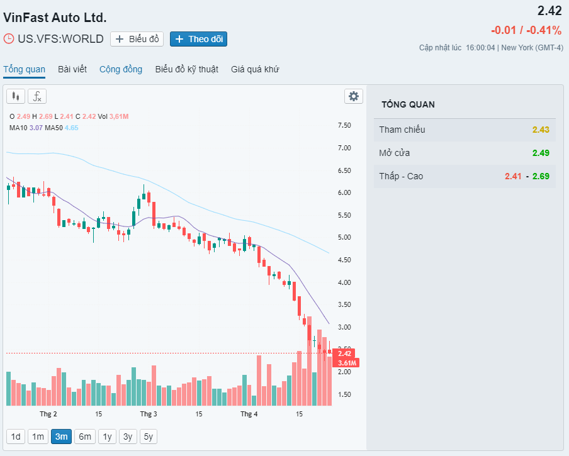Open the candlestick chart type icon
The width and height of the screenshot is (569, 456).
point(16,96)
